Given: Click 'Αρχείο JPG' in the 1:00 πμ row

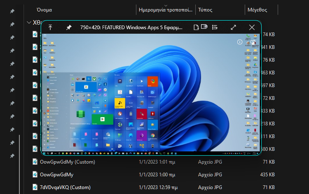Looking at the screenshot, I should tap(210, 175).
